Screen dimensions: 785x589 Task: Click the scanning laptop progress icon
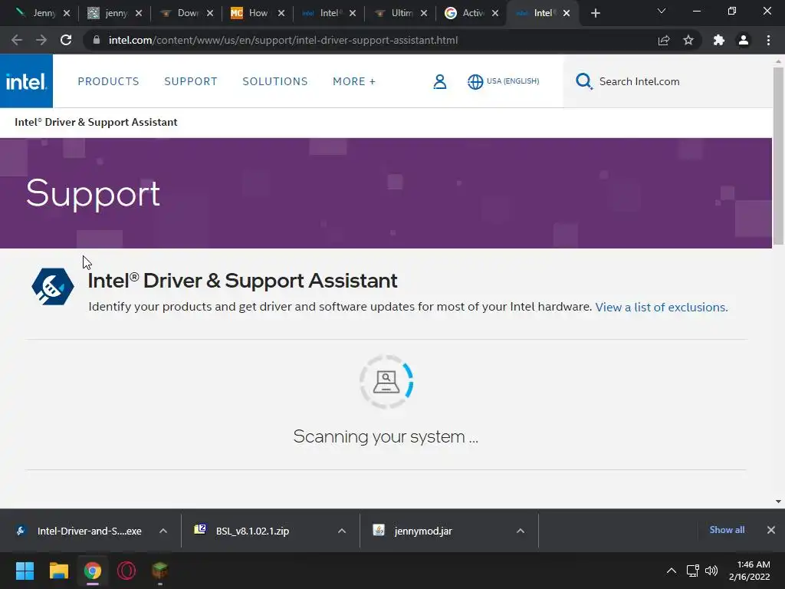[386, 382]
